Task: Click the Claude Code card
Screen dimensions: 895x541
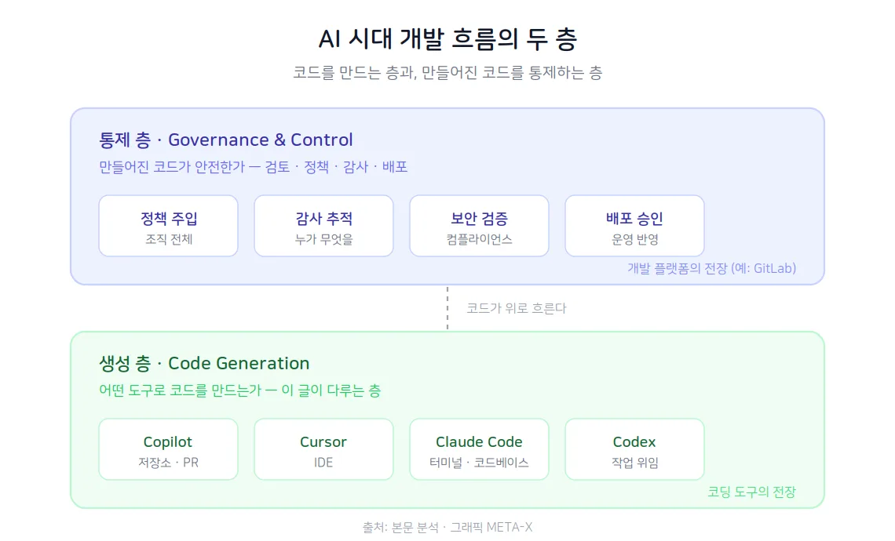Action: pos(479,449)
